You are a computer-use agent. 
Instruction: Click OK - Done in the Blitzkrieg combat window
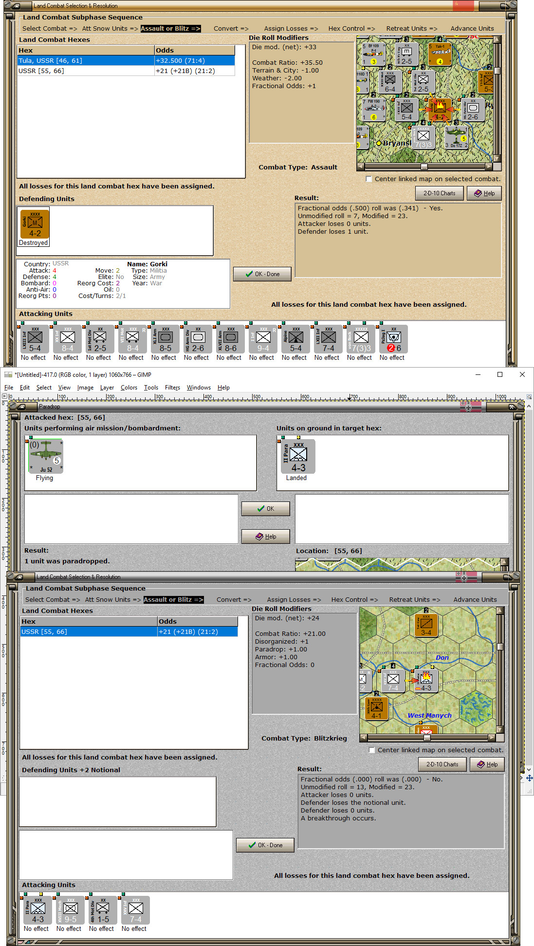coord(265,845)
